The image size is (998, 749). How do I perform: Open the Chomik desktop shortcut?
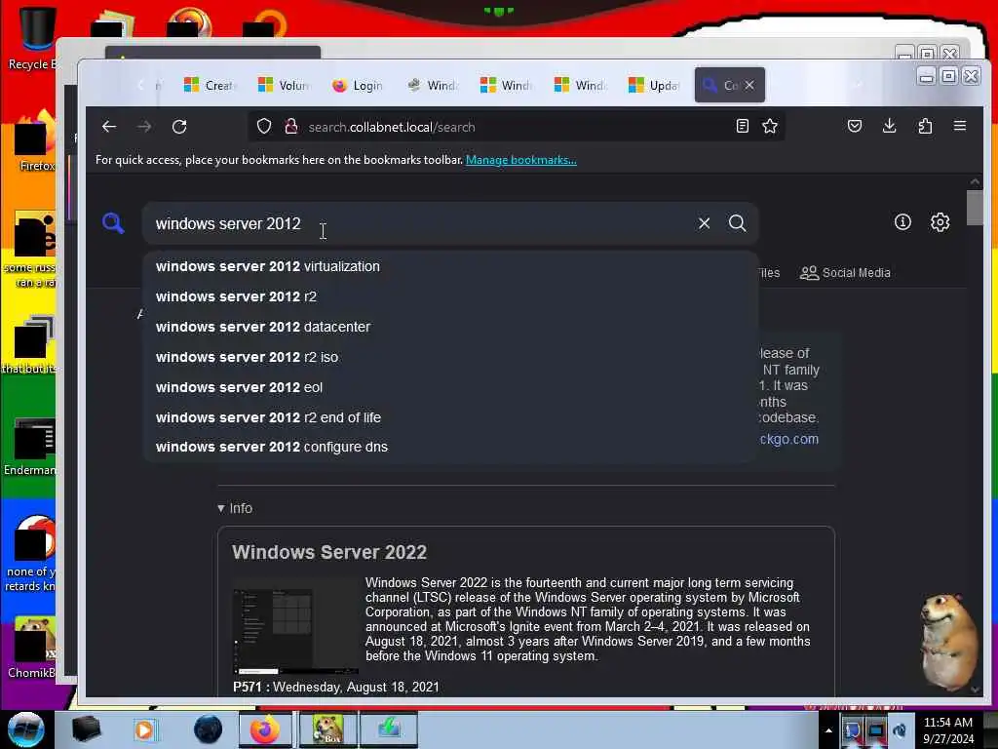click(x=32, y=647)
